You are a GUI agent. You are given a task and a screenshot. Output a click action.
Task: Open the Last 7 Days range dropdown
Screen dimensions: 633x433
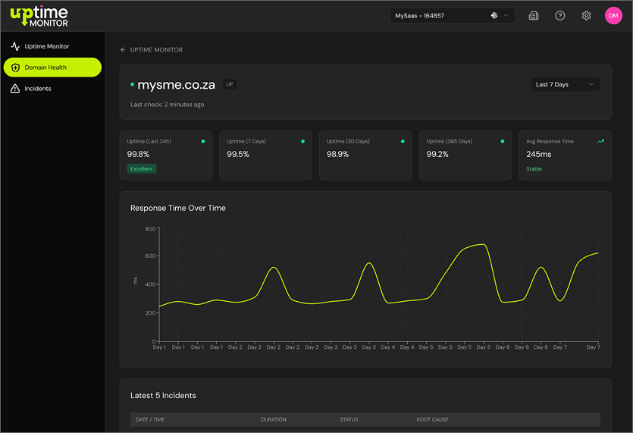(x=565, y=84)
